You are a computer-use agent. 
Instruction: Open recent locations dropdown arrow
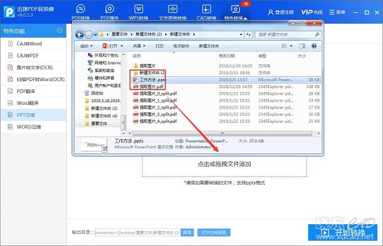tap(95, 35)
